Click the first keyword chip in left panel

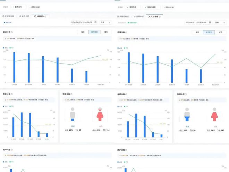pyautogui.click(x=18, y=7)
